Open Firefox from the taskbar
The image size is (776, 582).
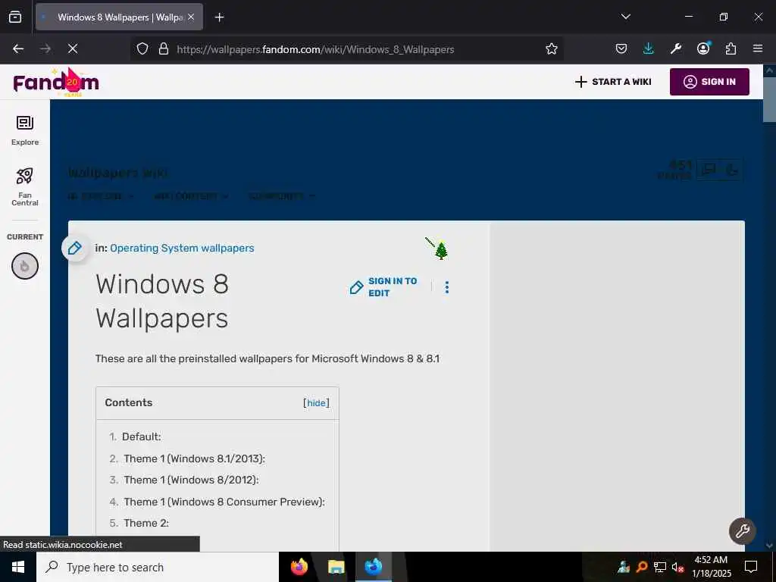(x=299, y=567)
